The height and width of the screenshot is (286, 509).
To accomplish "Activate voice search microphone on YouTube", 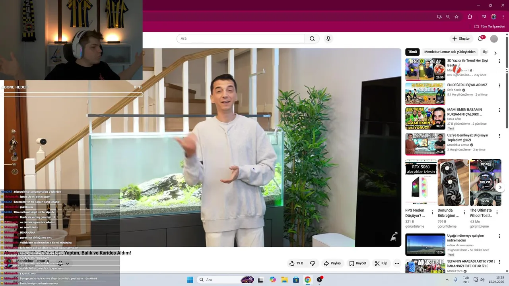I will [328, 39].
